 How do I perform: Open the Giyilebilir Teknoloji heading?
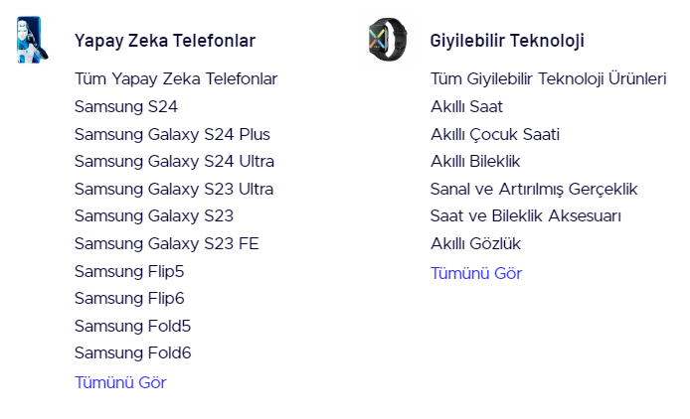[x=507, y=41]
